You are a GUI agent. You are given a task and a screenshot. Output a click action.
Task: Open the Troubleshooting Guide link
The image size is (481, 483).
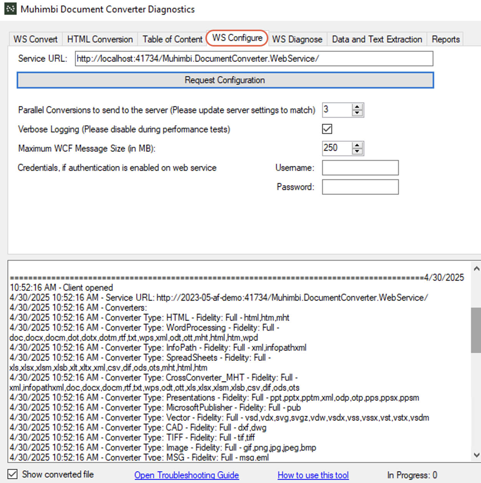(x=187, y=475)
